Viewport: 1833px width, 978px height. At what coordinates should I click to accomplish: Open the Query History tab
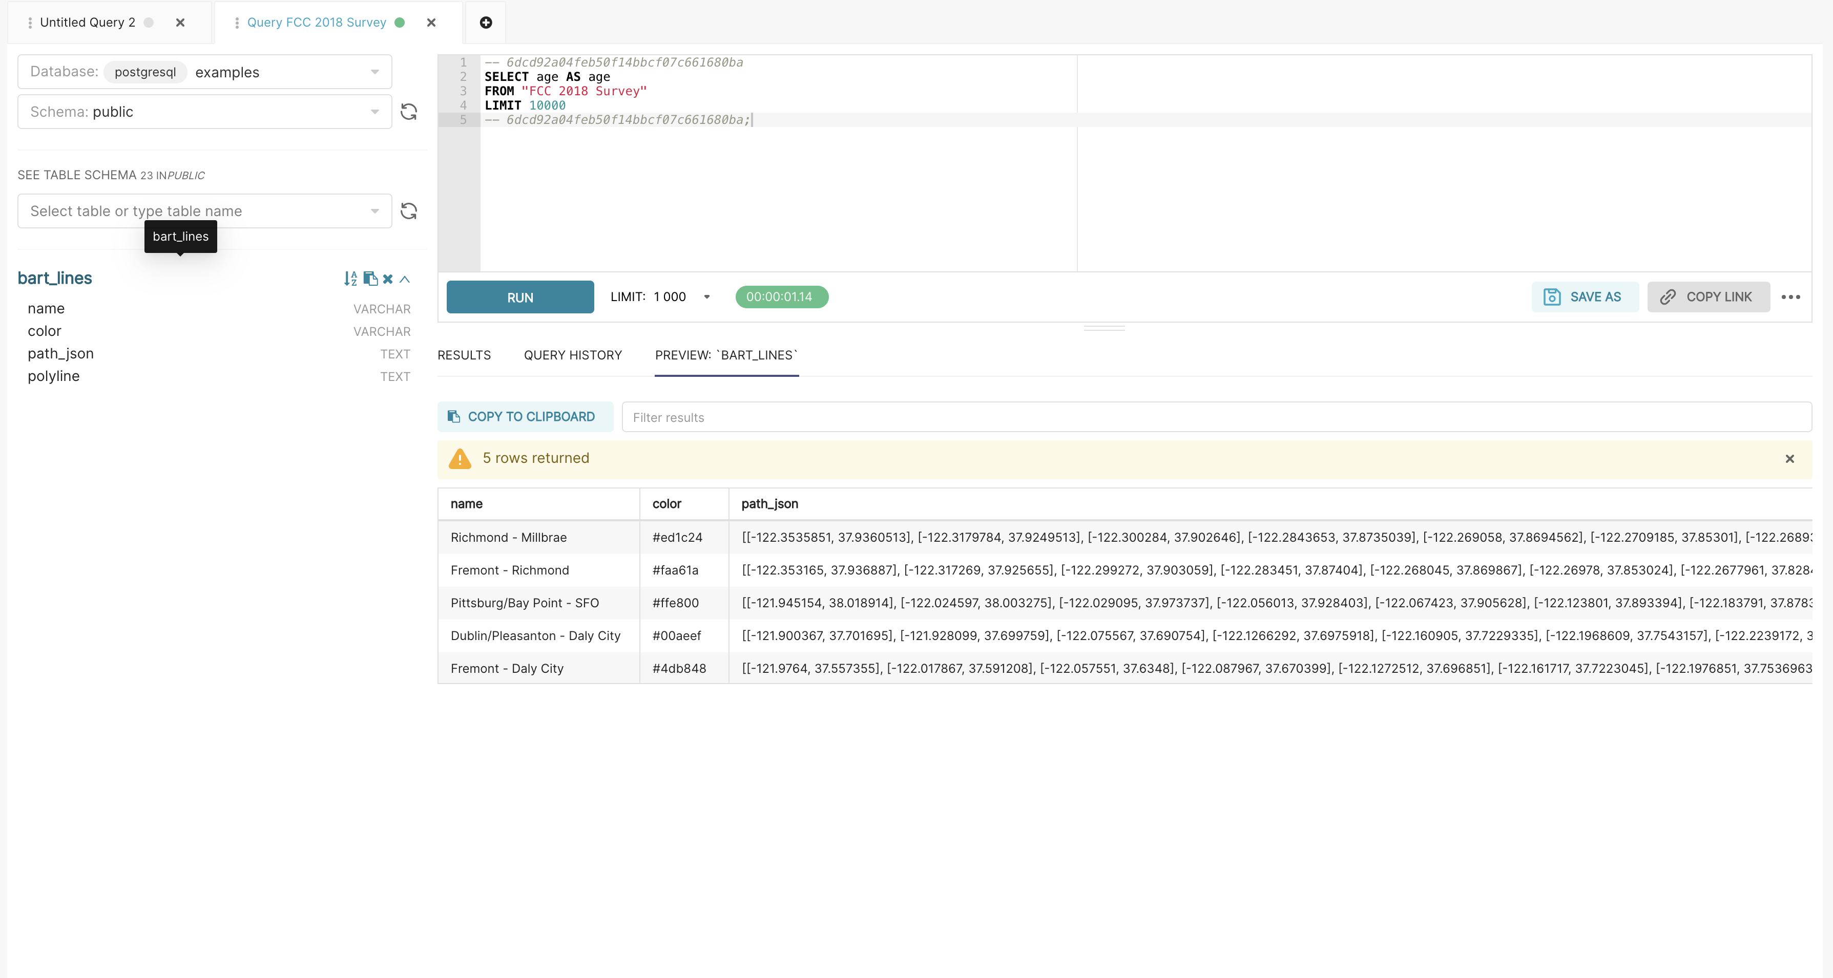click(x=573, y=355)
